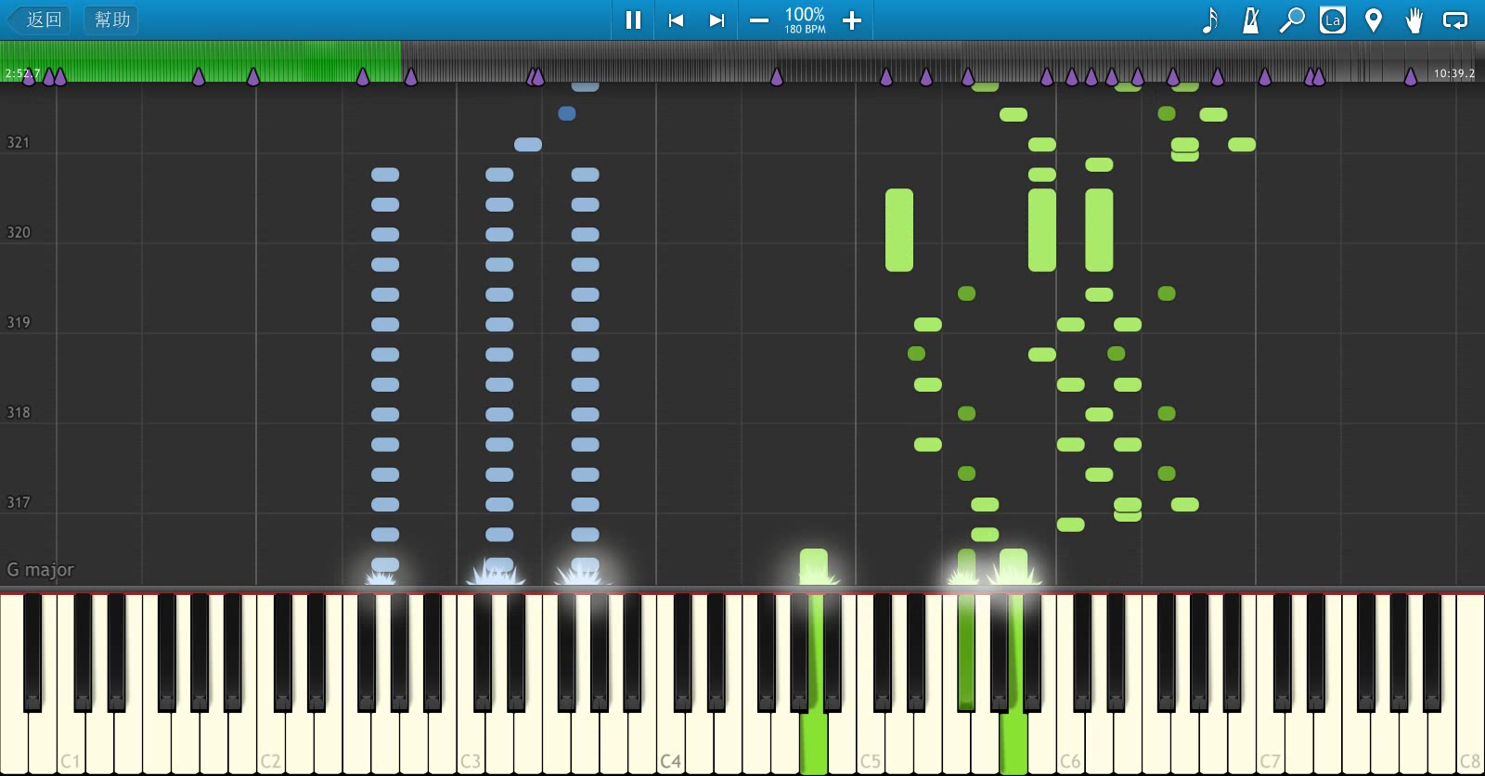Select bookmark at the playback position edge
This screenshot has width=1485, height=776.
[x=411, y=77]
